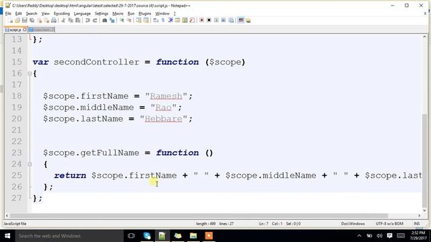Toggle the ABC spell check icon
Screen dimensions: 431x242
[x=241, y=20]
